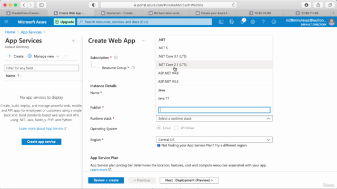Open Directories and subscriptions filter icon

coord(232,22)
